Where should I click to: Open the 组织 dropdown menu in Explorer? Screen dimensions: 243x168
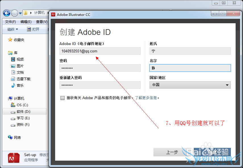(x=13, y=29)
